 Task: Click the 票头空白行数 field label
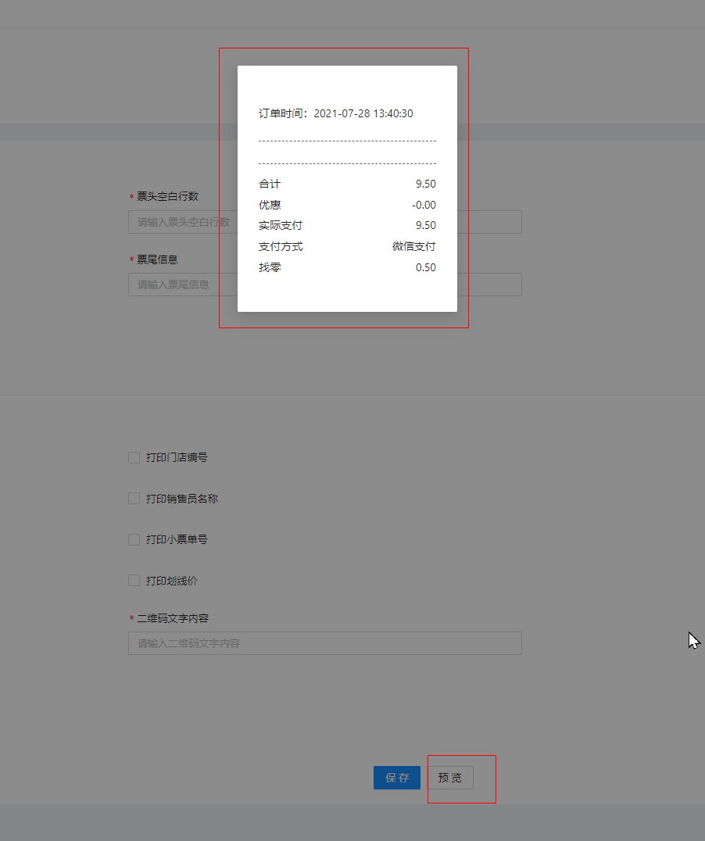click(167, 196)
